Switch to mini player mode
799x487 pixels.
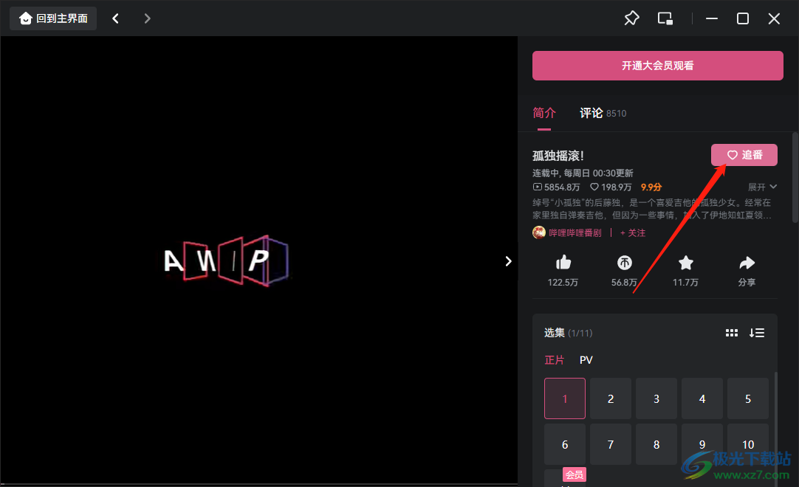click(665, 19)
